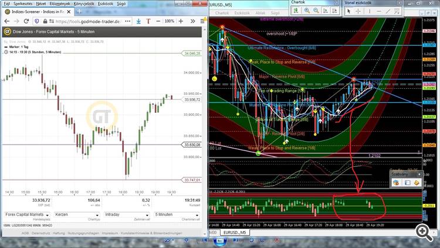Click first icon in Szabvány toolbar

tap(396, 183)
